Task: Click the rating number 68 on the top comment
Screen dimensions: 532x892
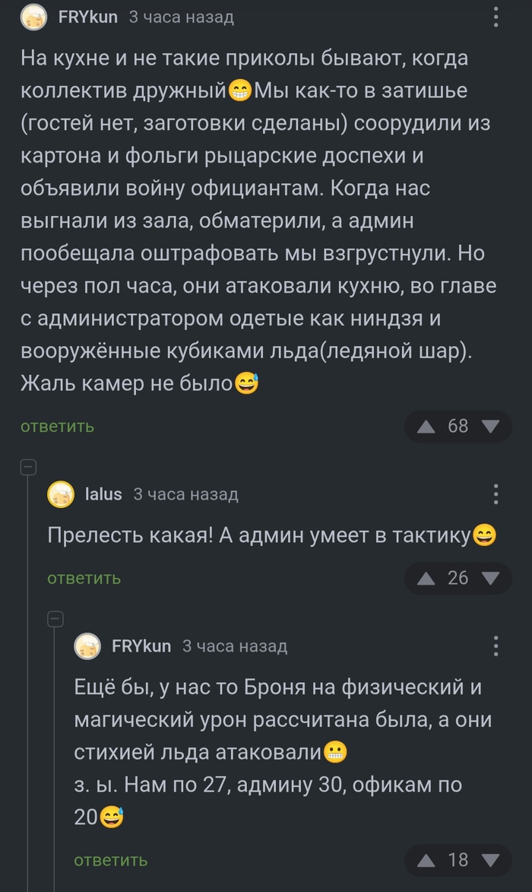Action: [x=458, y=427]
